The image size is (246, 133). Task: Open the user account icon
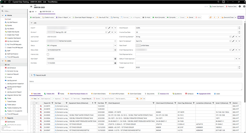pyautogui.click(x=240, y=6)
